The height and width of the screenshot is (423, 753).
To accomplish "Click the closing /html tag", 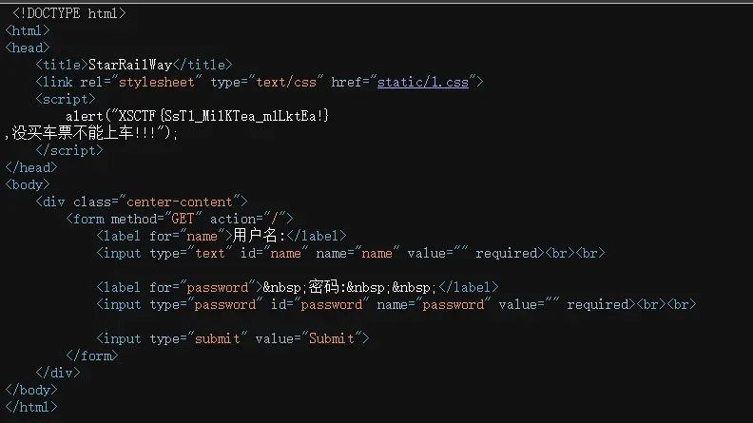I will click(31, 407).
